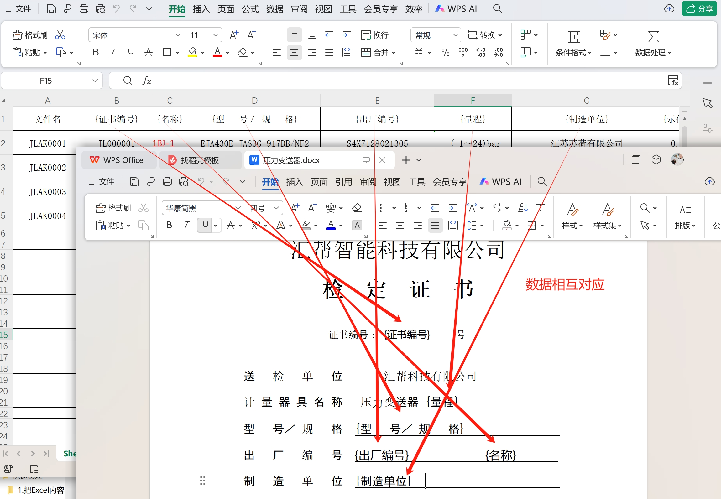Click the F15 name box field
Image resolution: width=721 pixels, height=499 pixels.
(46, 81)
